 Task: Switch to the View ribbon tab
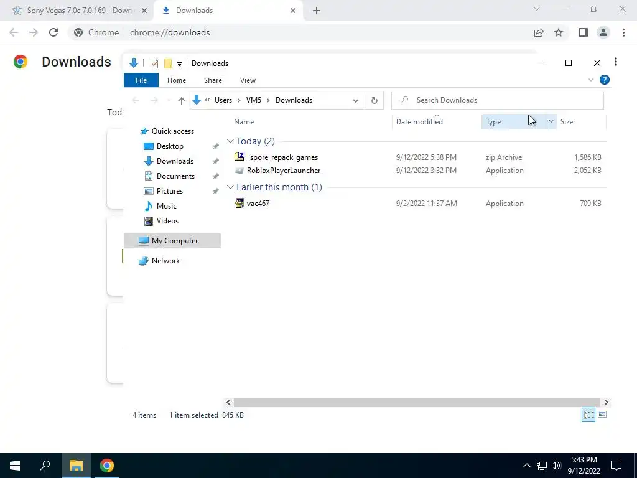(248, 80)
